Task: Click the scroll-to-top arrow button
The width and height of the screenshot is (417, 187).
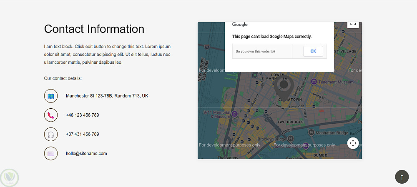Action: (402, 177)
